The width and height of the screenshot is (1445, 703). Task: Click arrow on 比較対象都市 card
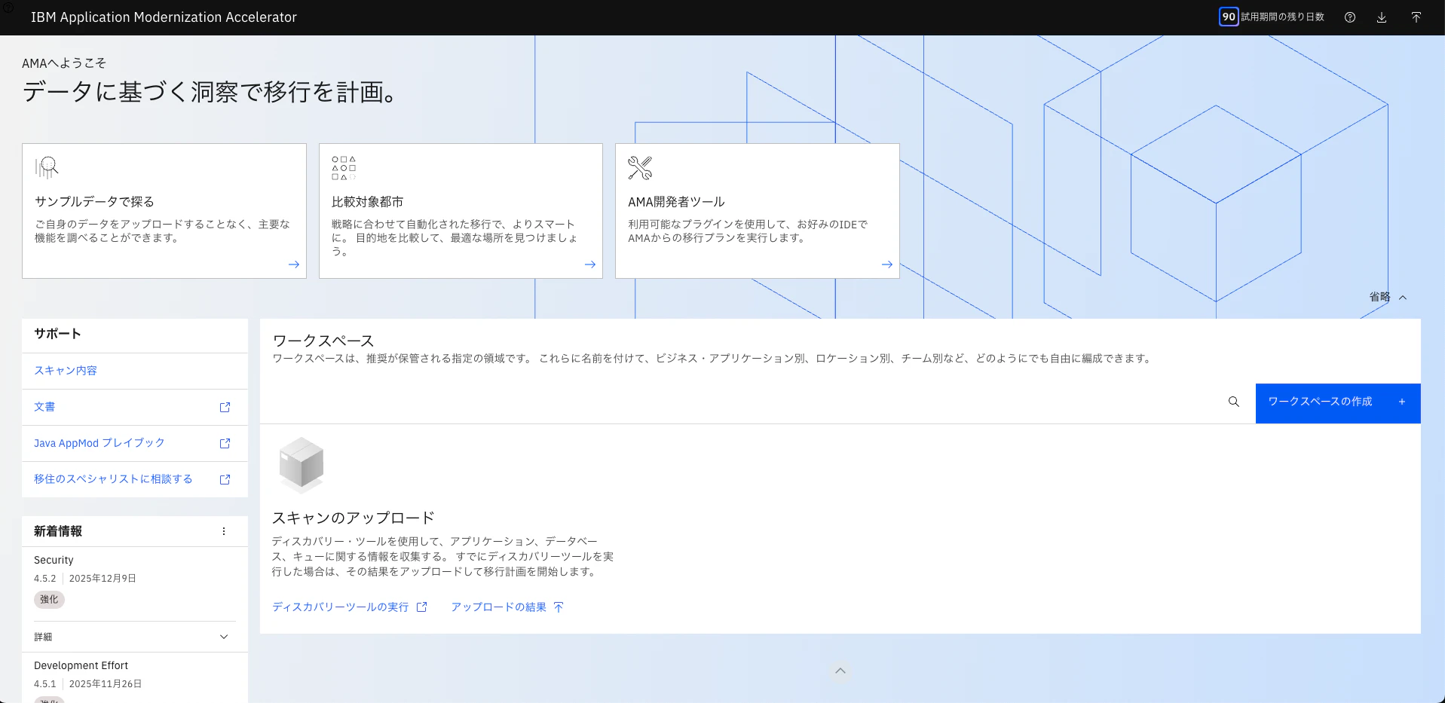coord(590,264)
